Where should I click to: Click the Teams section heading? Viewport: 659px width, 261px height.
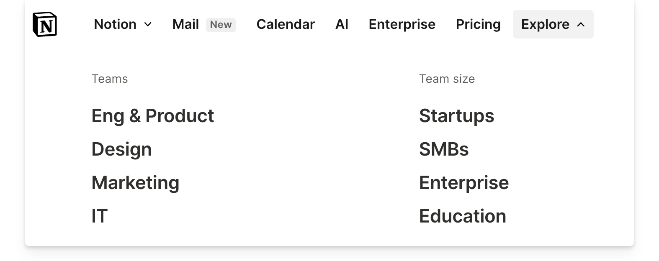click(x=110, y=79)
